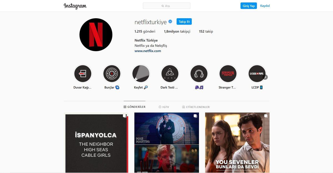Viewport: 333px width, 173px height.
Task: Open the headphones music story highlight
Action: 199,73
